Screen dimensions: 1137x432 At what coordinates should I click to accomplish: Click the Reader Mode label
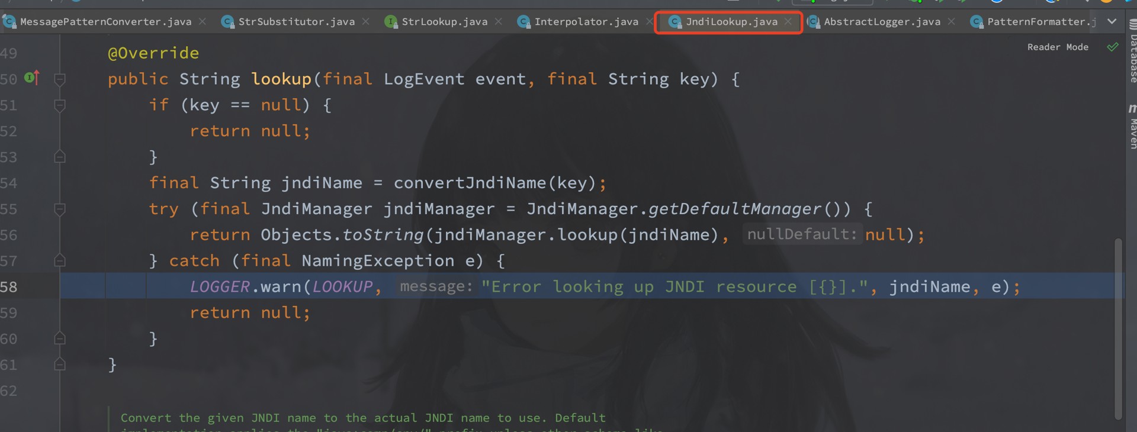pos(1058,47)
